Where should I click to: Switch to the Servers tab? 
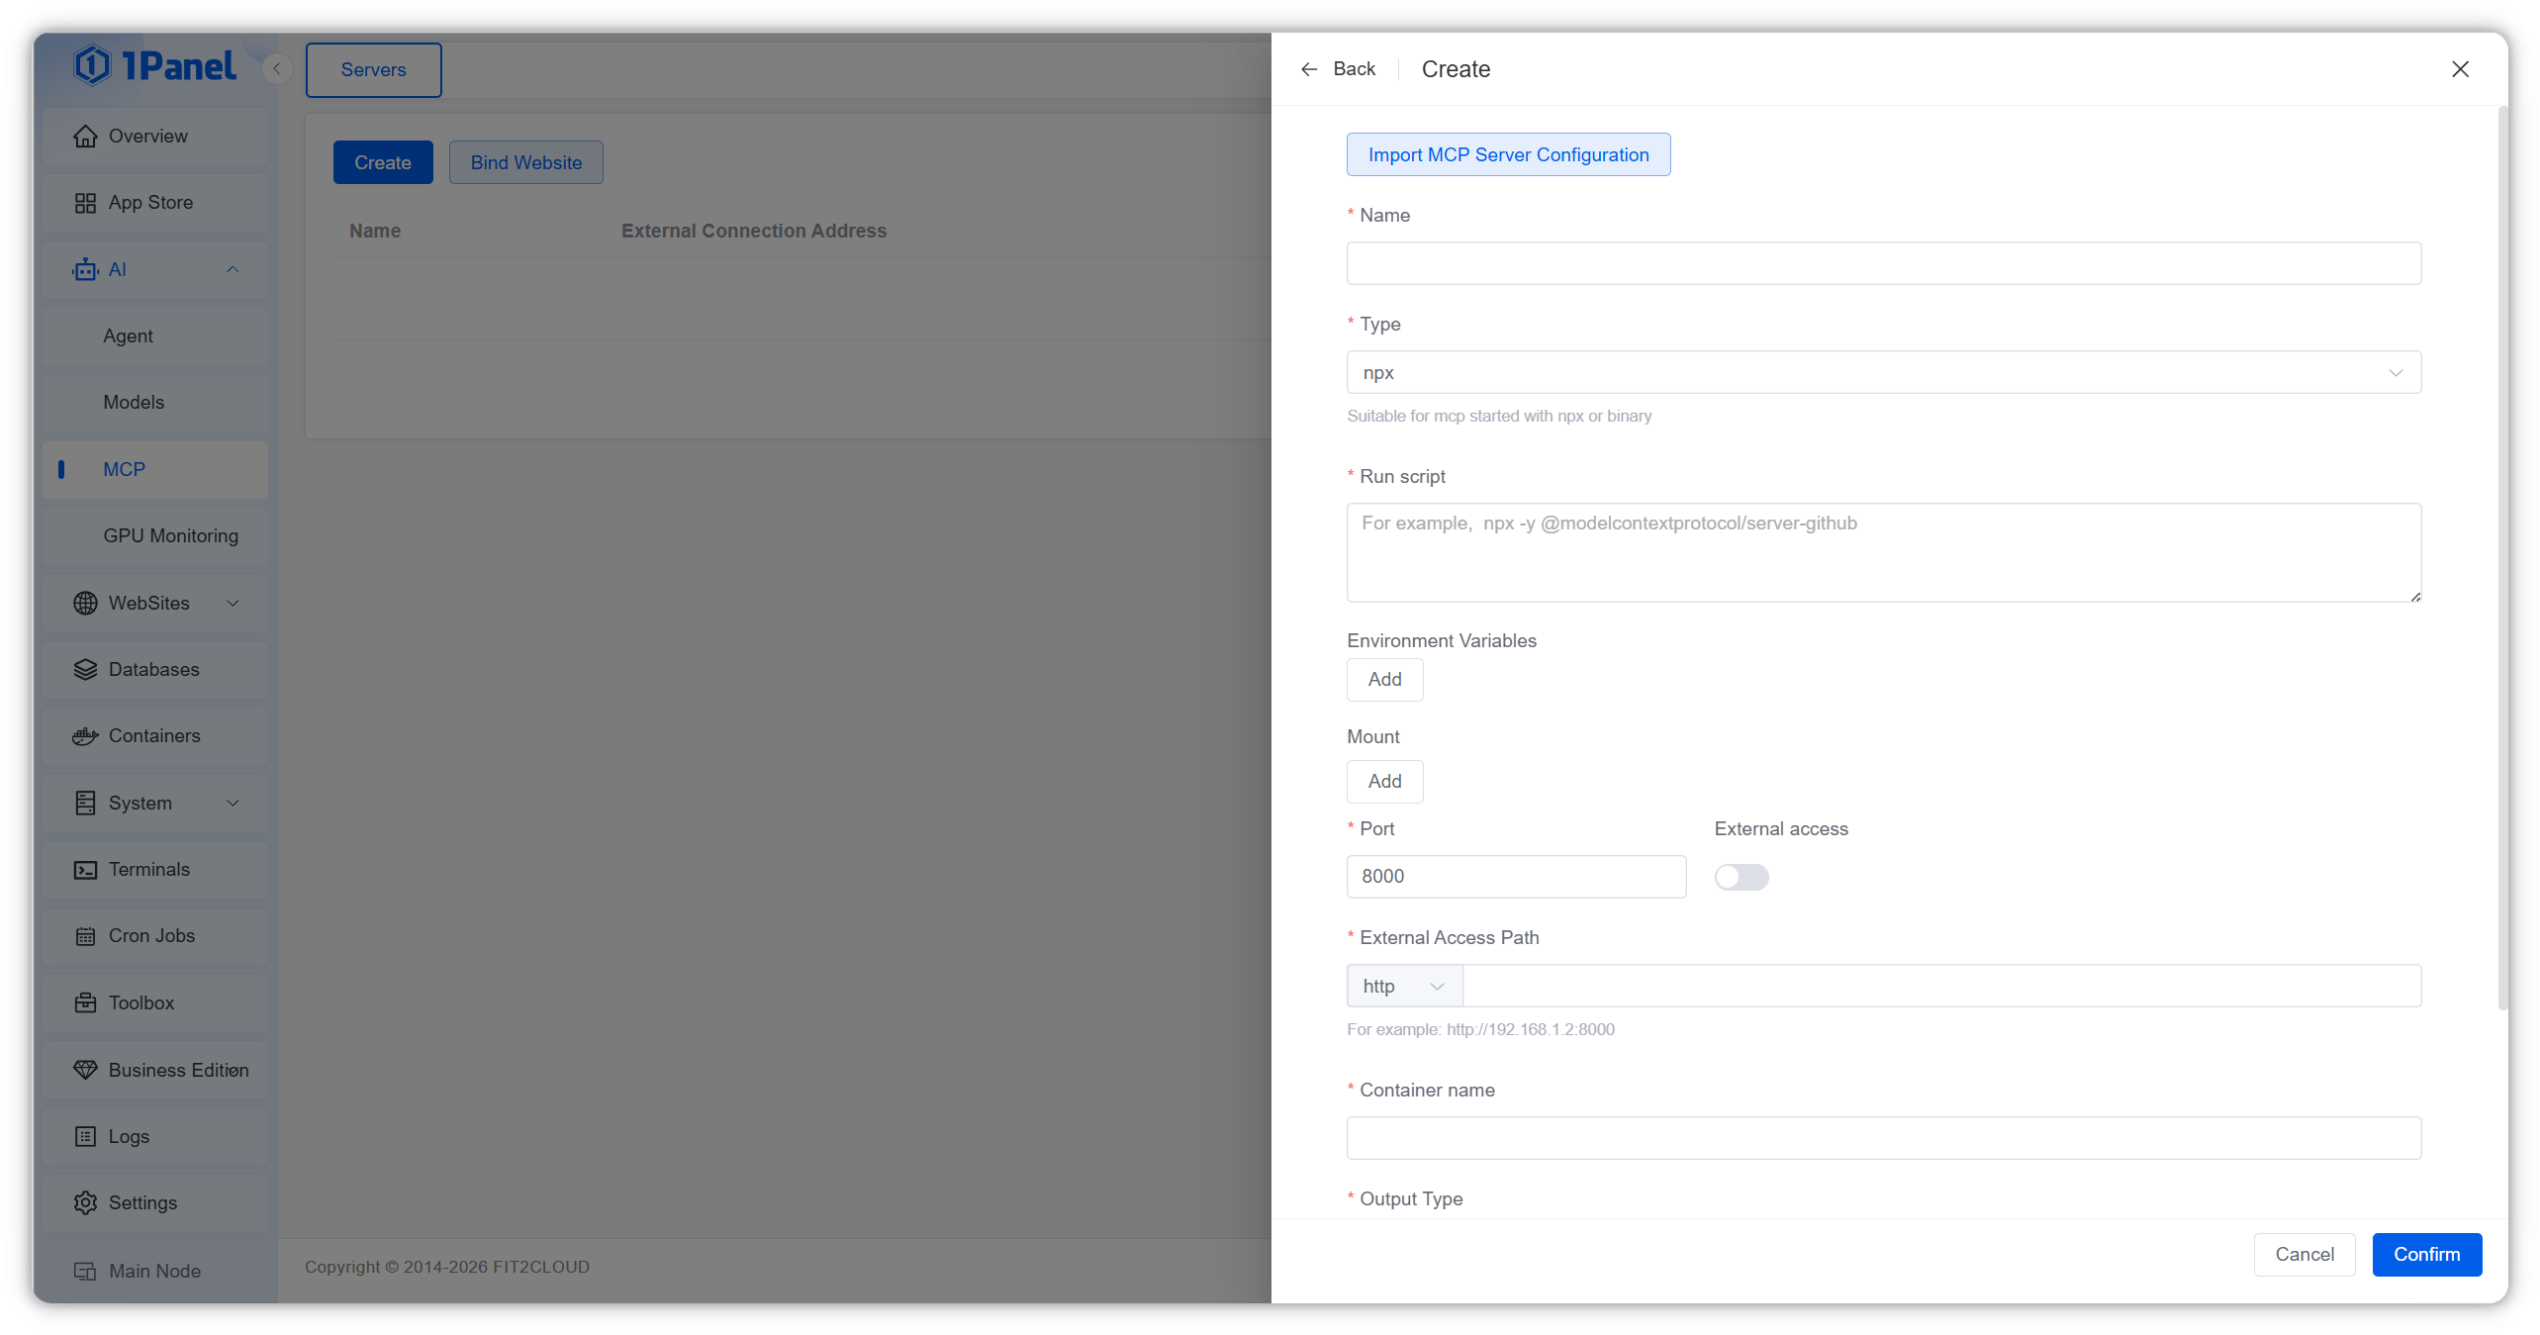point(373,69)
